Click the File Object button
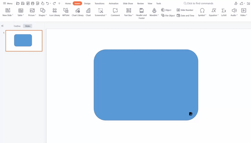 coord(168,15)
